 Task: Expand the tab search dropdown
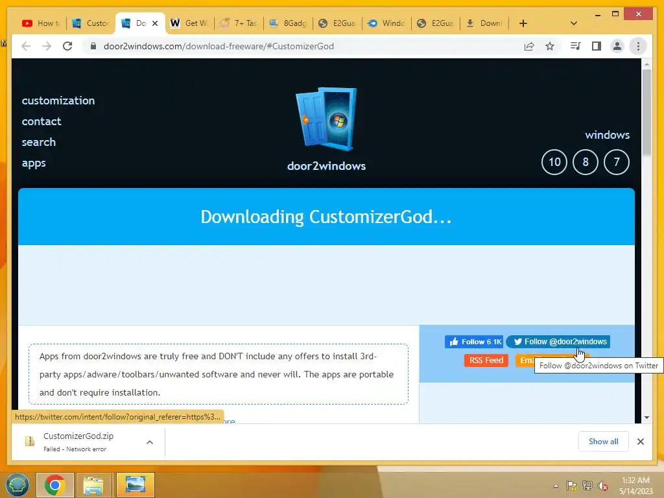pyautogui.click(x=573, y=23)
